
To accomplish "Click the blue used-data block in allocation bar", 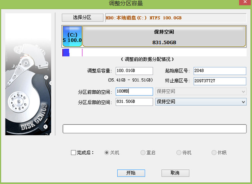I will pyautogui.click(x=66, y=53).
